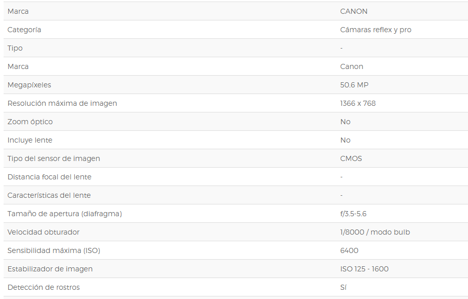Click the Zoom óptico label
This screenshot has height=299, width=468.
[x=30, y=122]
